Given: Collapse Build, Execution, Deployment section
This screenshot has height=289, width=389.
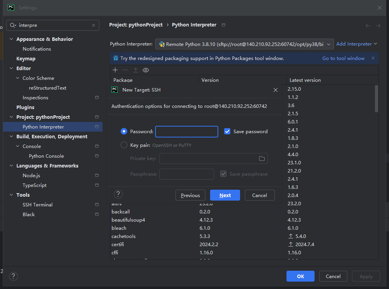Looking at the screenshot, I should pos(11,136).
